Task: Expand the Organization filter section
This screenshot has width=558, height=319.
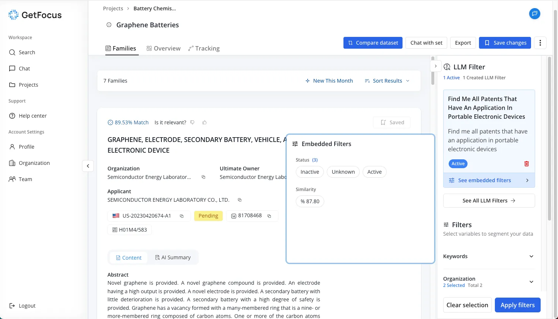Action: click(x=489, y=282)
